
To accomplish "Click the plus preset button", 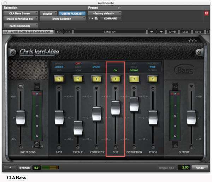I will pos(92,18).
